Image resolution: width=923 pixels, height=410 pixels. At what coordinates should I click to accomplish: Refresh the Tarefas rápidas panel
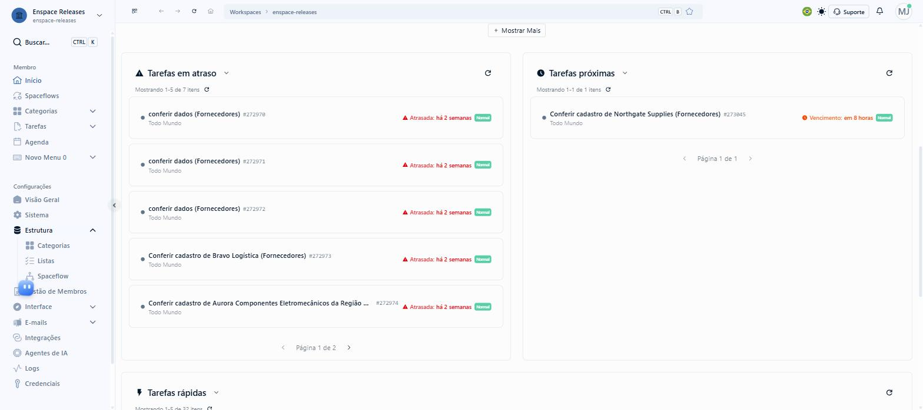click(x=889, y=392)
